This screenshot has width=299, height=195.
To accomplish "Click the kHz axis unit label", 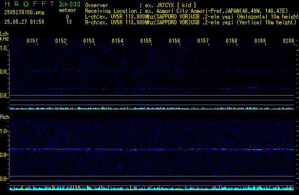I will pos(4,39).
